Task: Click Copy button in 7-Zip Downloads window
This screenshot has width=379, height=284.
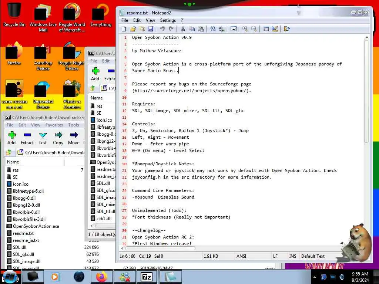Action: pyautogui.click(x=58, y=138)
